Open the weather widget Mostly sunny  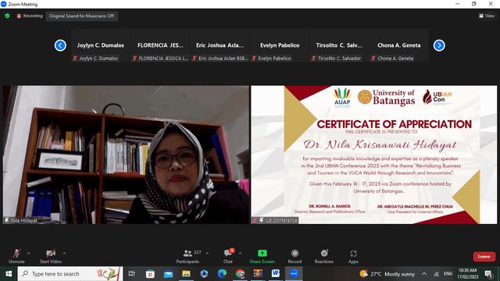click(387, 274)
